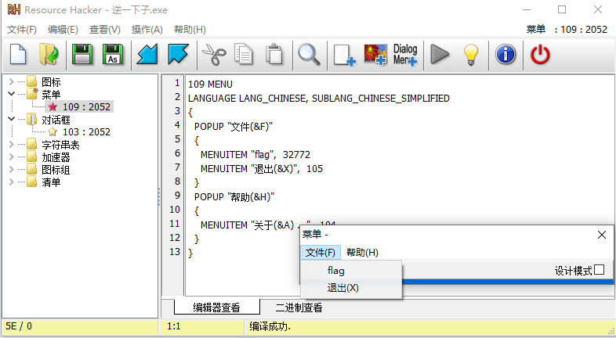Screen dimensions: 616x338
Task: Choose flag in the preview popup menu
Action: click(x=351, y=271)
